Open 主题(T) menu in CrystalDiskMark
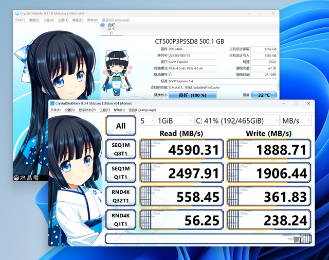 pyautogui.click(x=104, y=110)
